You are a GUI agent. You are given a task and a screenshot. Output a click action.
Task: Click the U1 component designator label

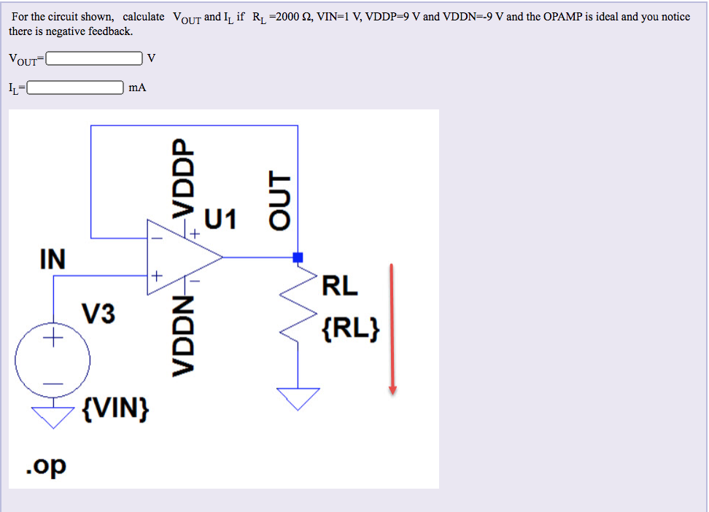(221, 218)
